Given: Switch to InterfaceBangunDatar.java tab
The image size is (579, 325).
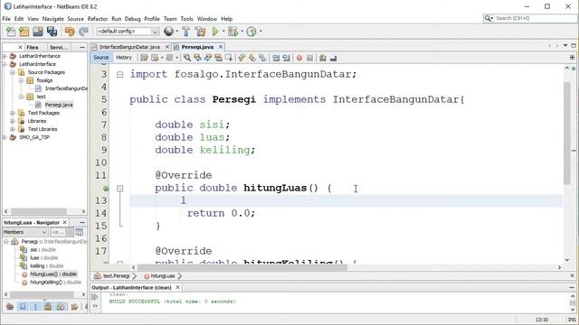Looking at the screenshot, I should 129,47.
